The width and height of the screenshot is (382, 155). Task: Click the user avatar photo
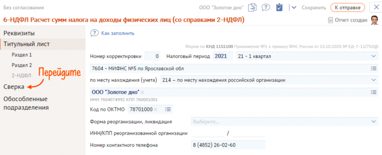374,20
